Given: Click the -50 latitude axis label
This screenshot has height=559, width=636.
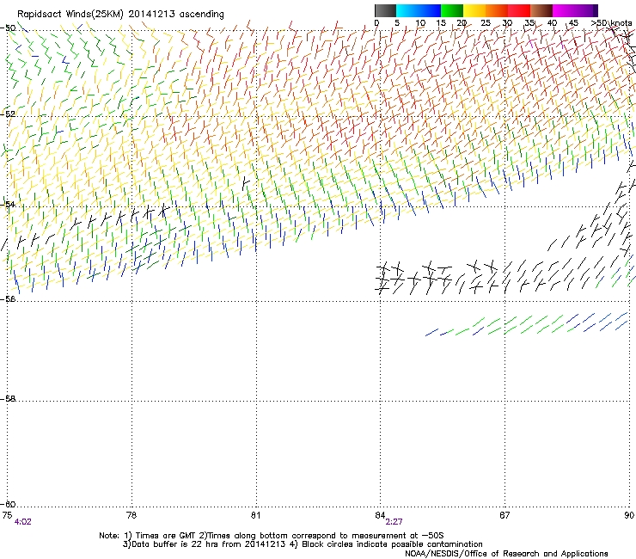Looking at the screenshot, I should [8, 28].
